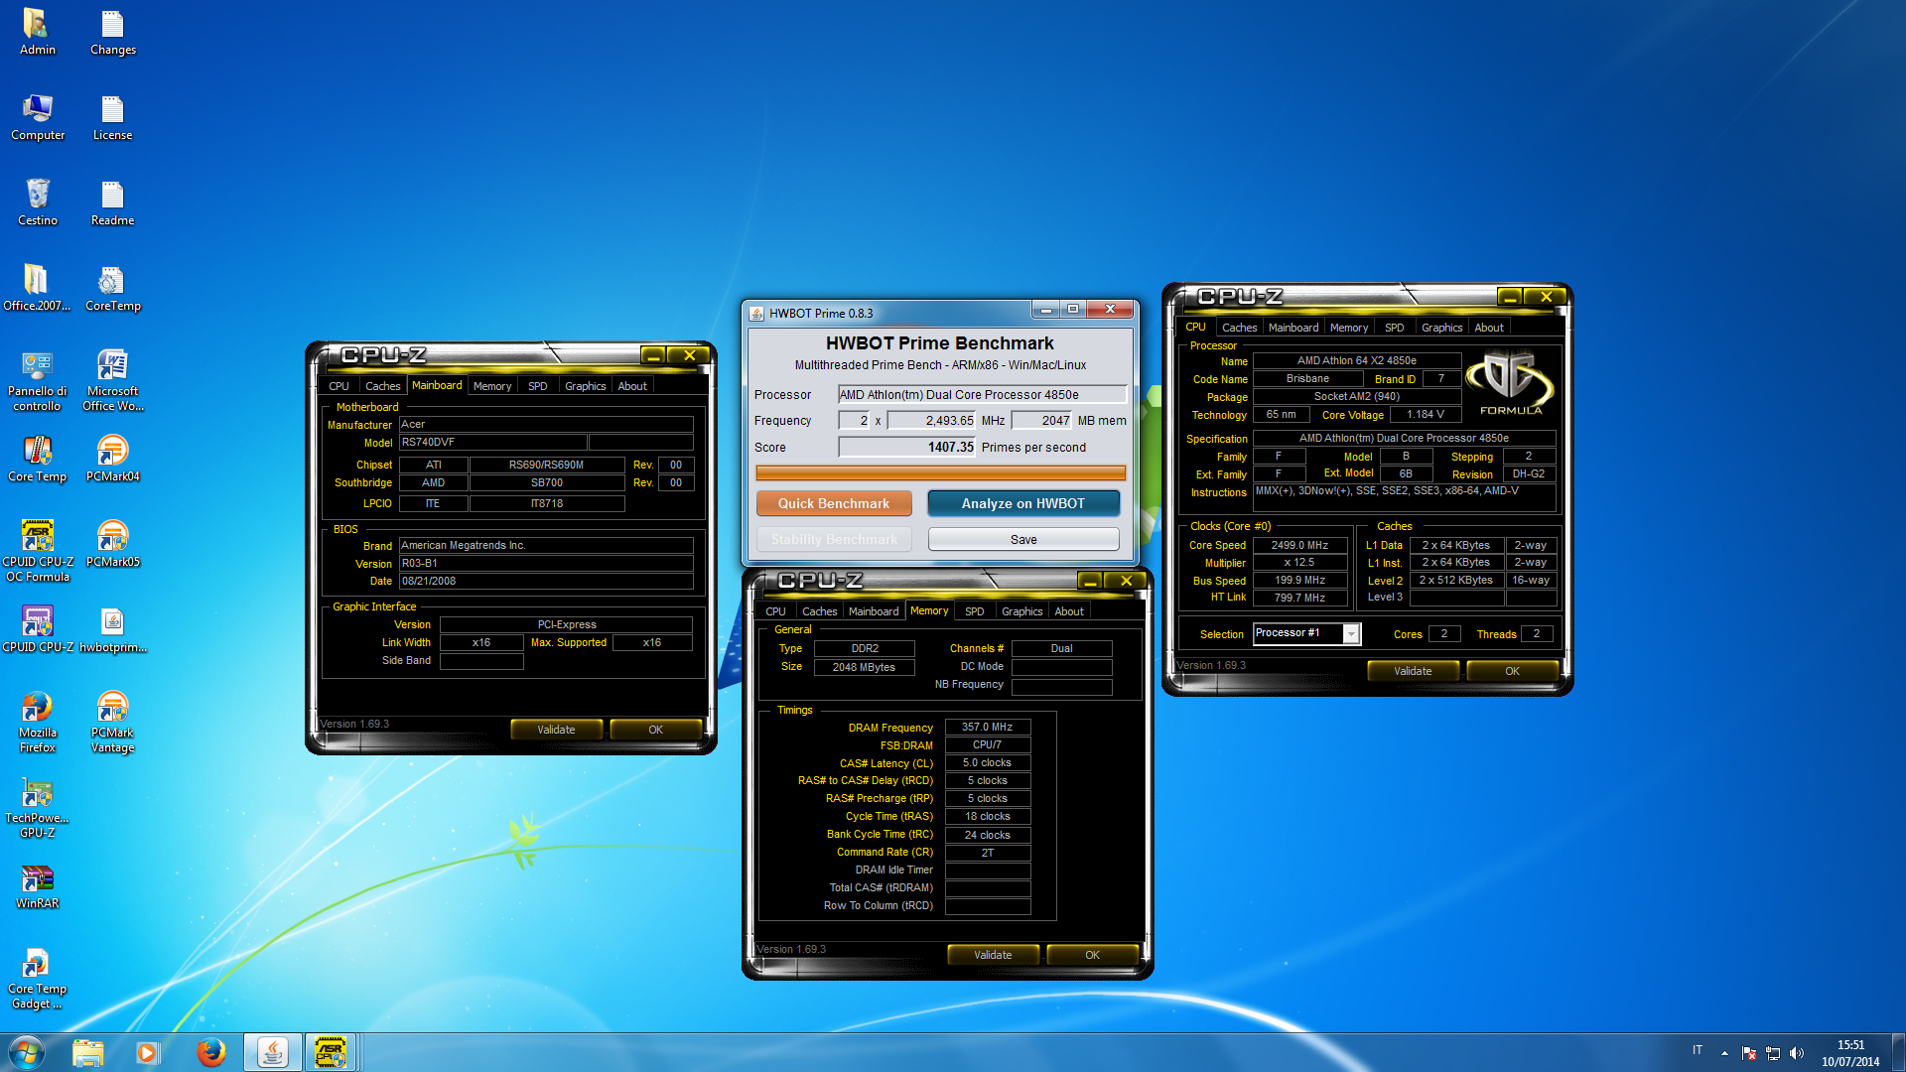Launch the PCMark04 desktop icon
This screenshot has width=1906, height=1072.
pyautogui.click(x=112, y=459)
